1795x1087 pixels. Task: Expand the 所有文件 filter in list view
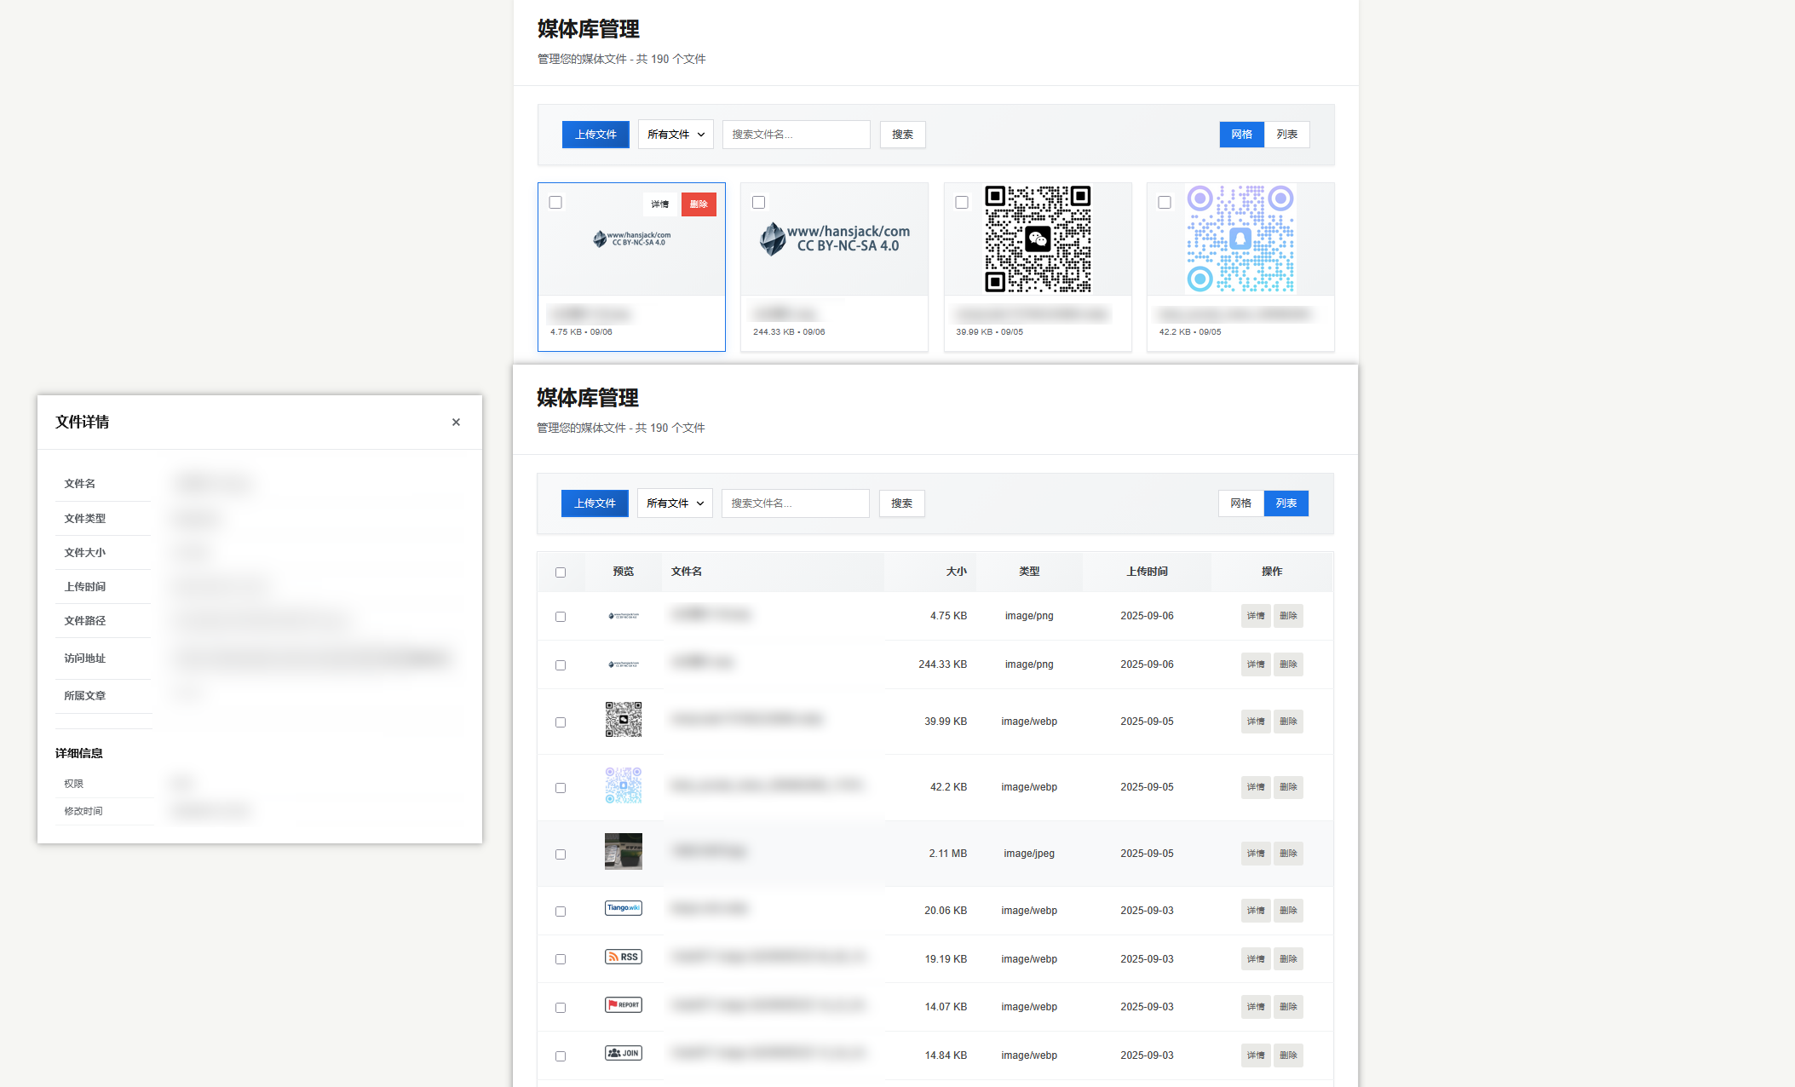tap(675, 503)
